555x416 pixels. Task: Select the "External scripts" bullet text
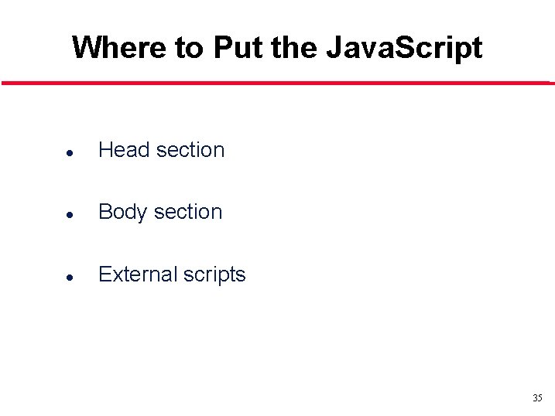[x=172, y=274]
